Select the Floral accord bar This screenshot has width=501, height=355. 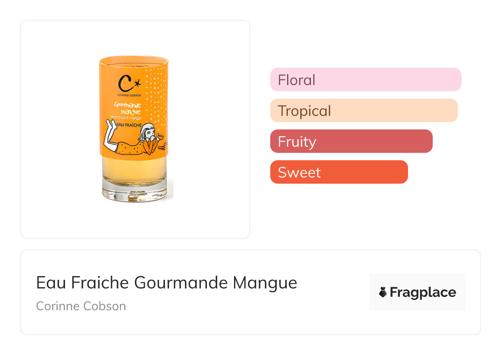click(365, 80)
